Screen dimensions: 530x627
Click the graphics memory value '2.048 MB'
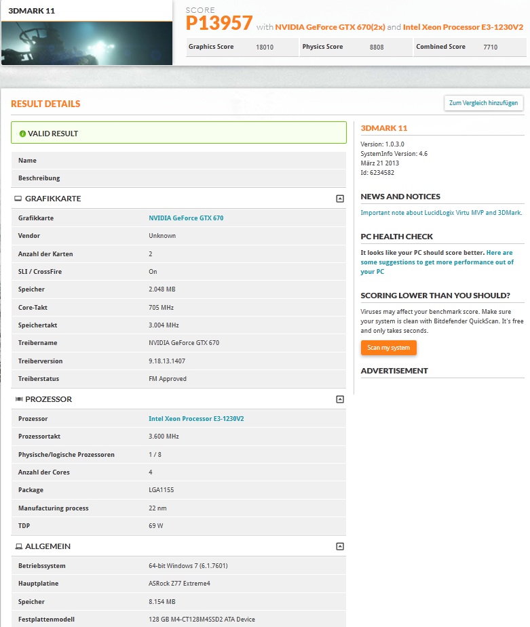[162, 289]
